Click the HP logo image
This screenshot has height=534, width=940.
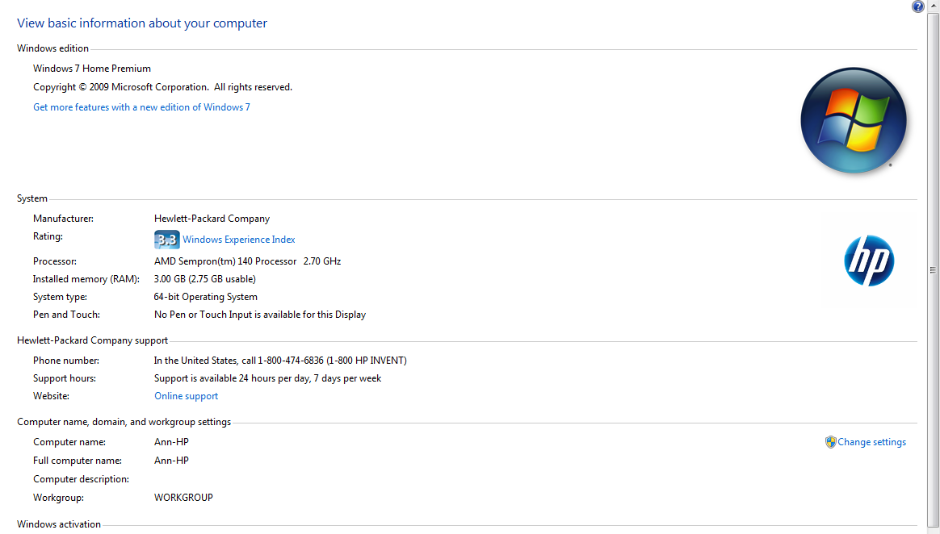pyautogui.click(x=869, y=261)
